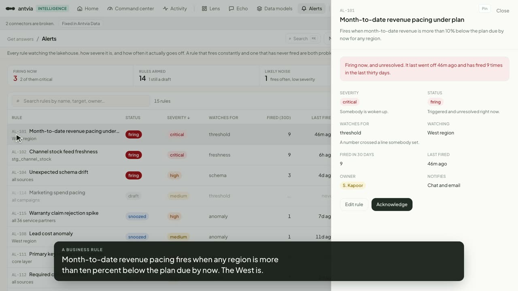Click the Alerts bell icon
The height and width of the screenshot is (291, 518).
pos(304,8)
